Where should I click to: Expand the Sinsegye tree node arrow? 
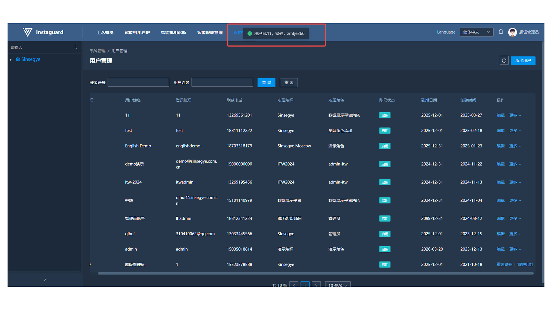pyautogui.click(x=11, y=59)
